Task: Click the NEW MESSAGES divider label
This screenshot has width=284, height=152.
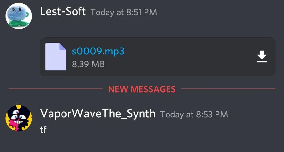Action: tap(142, 89)
